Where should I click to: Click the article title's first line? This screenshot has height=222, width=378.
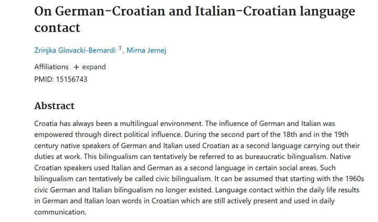coord(195,11)
